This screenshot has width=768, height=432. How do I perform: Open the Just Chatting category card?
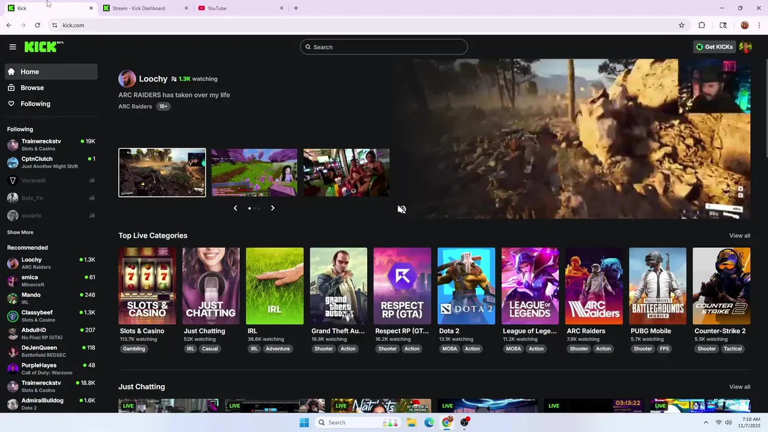[211, 286]
